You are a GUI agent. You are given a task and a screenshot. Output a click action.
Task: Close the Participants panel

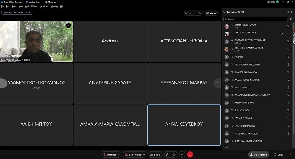tap(292, 12)
